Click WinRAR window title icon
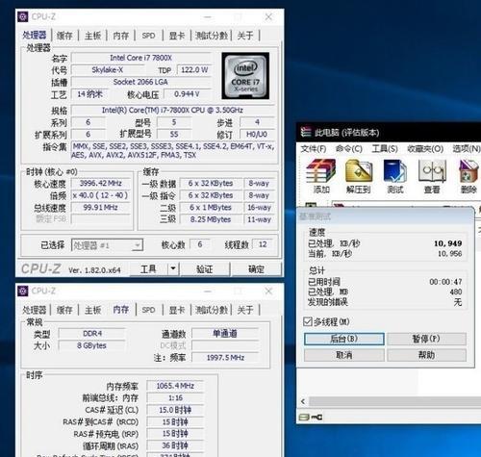This screenshot has height=457, width=481. pos(306,132)
